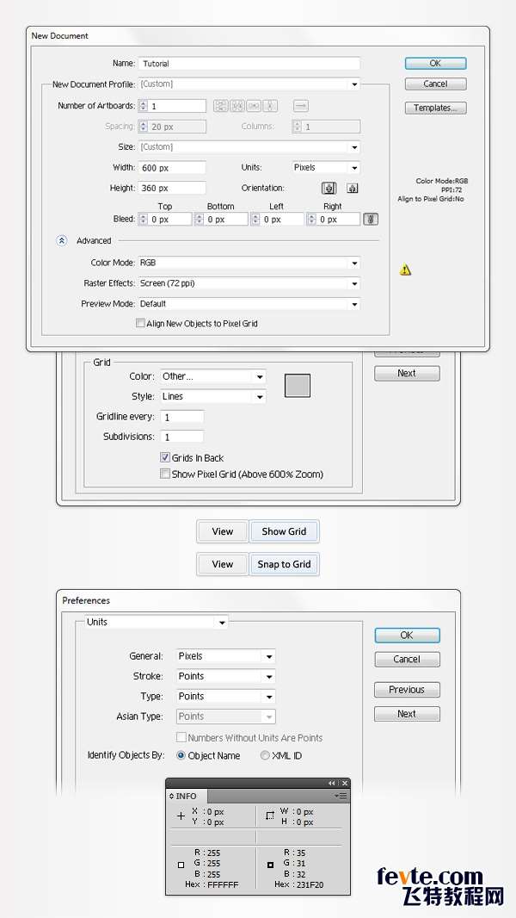Toggle the bleed link chain icon

pyautogui.click(x=371, y=220)
